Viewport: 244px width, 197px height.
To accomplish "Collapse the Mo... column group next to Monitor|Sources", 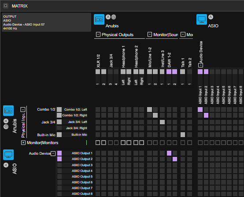I will (183, 34).
